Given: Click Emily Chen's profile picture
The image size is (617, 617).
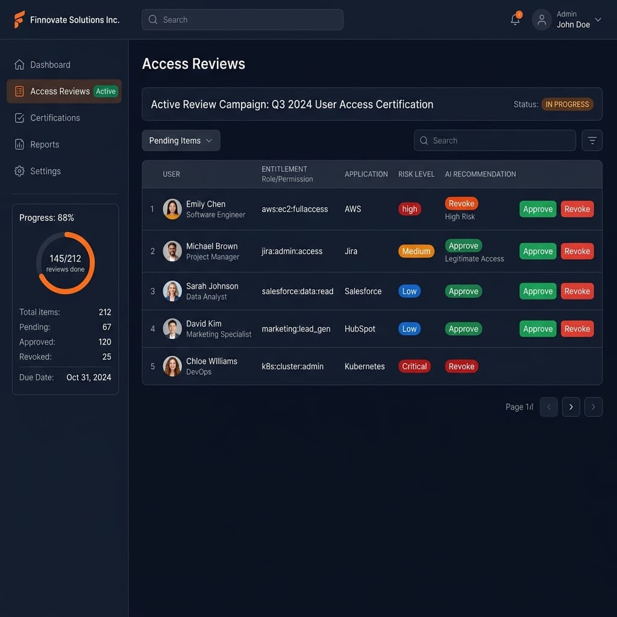Looking at the screenshot, I should tap(172, 209).
